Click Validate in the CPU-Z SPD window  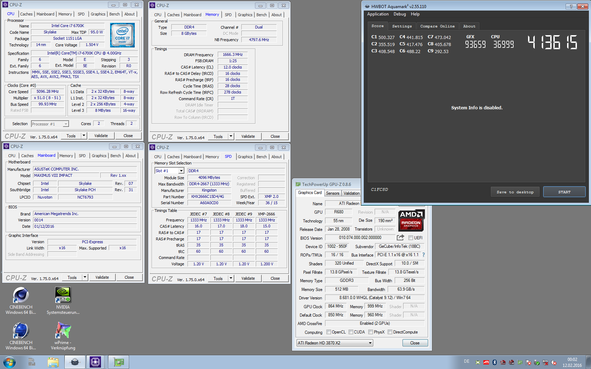pyautogui.click(x=248, y=278)
